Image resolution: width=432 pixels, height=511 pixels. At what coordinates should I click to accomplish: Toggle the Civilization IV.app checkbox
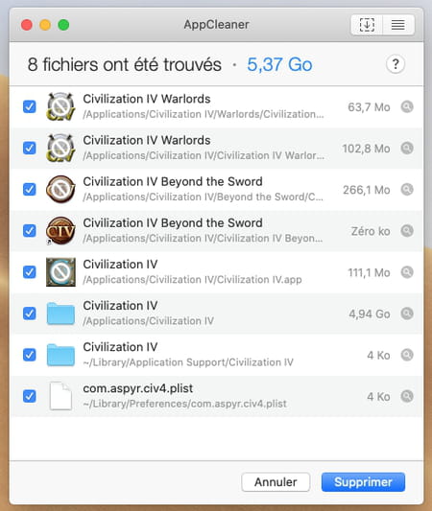pyautogui.click(x=30, y=272)
